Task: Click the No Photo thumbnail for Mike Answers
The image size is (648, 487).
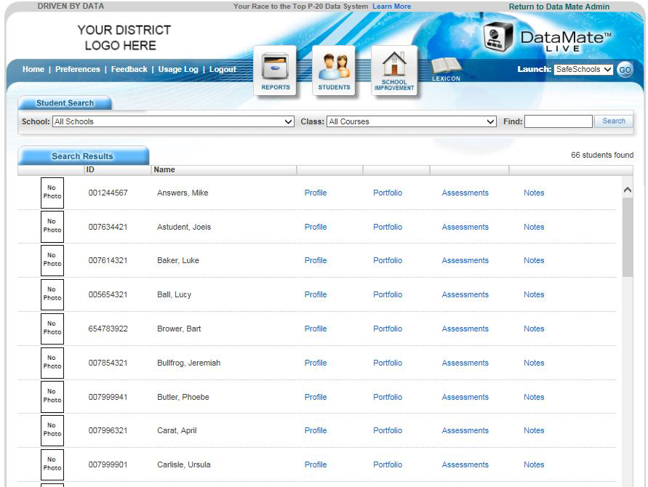Action: pos(52,193)
